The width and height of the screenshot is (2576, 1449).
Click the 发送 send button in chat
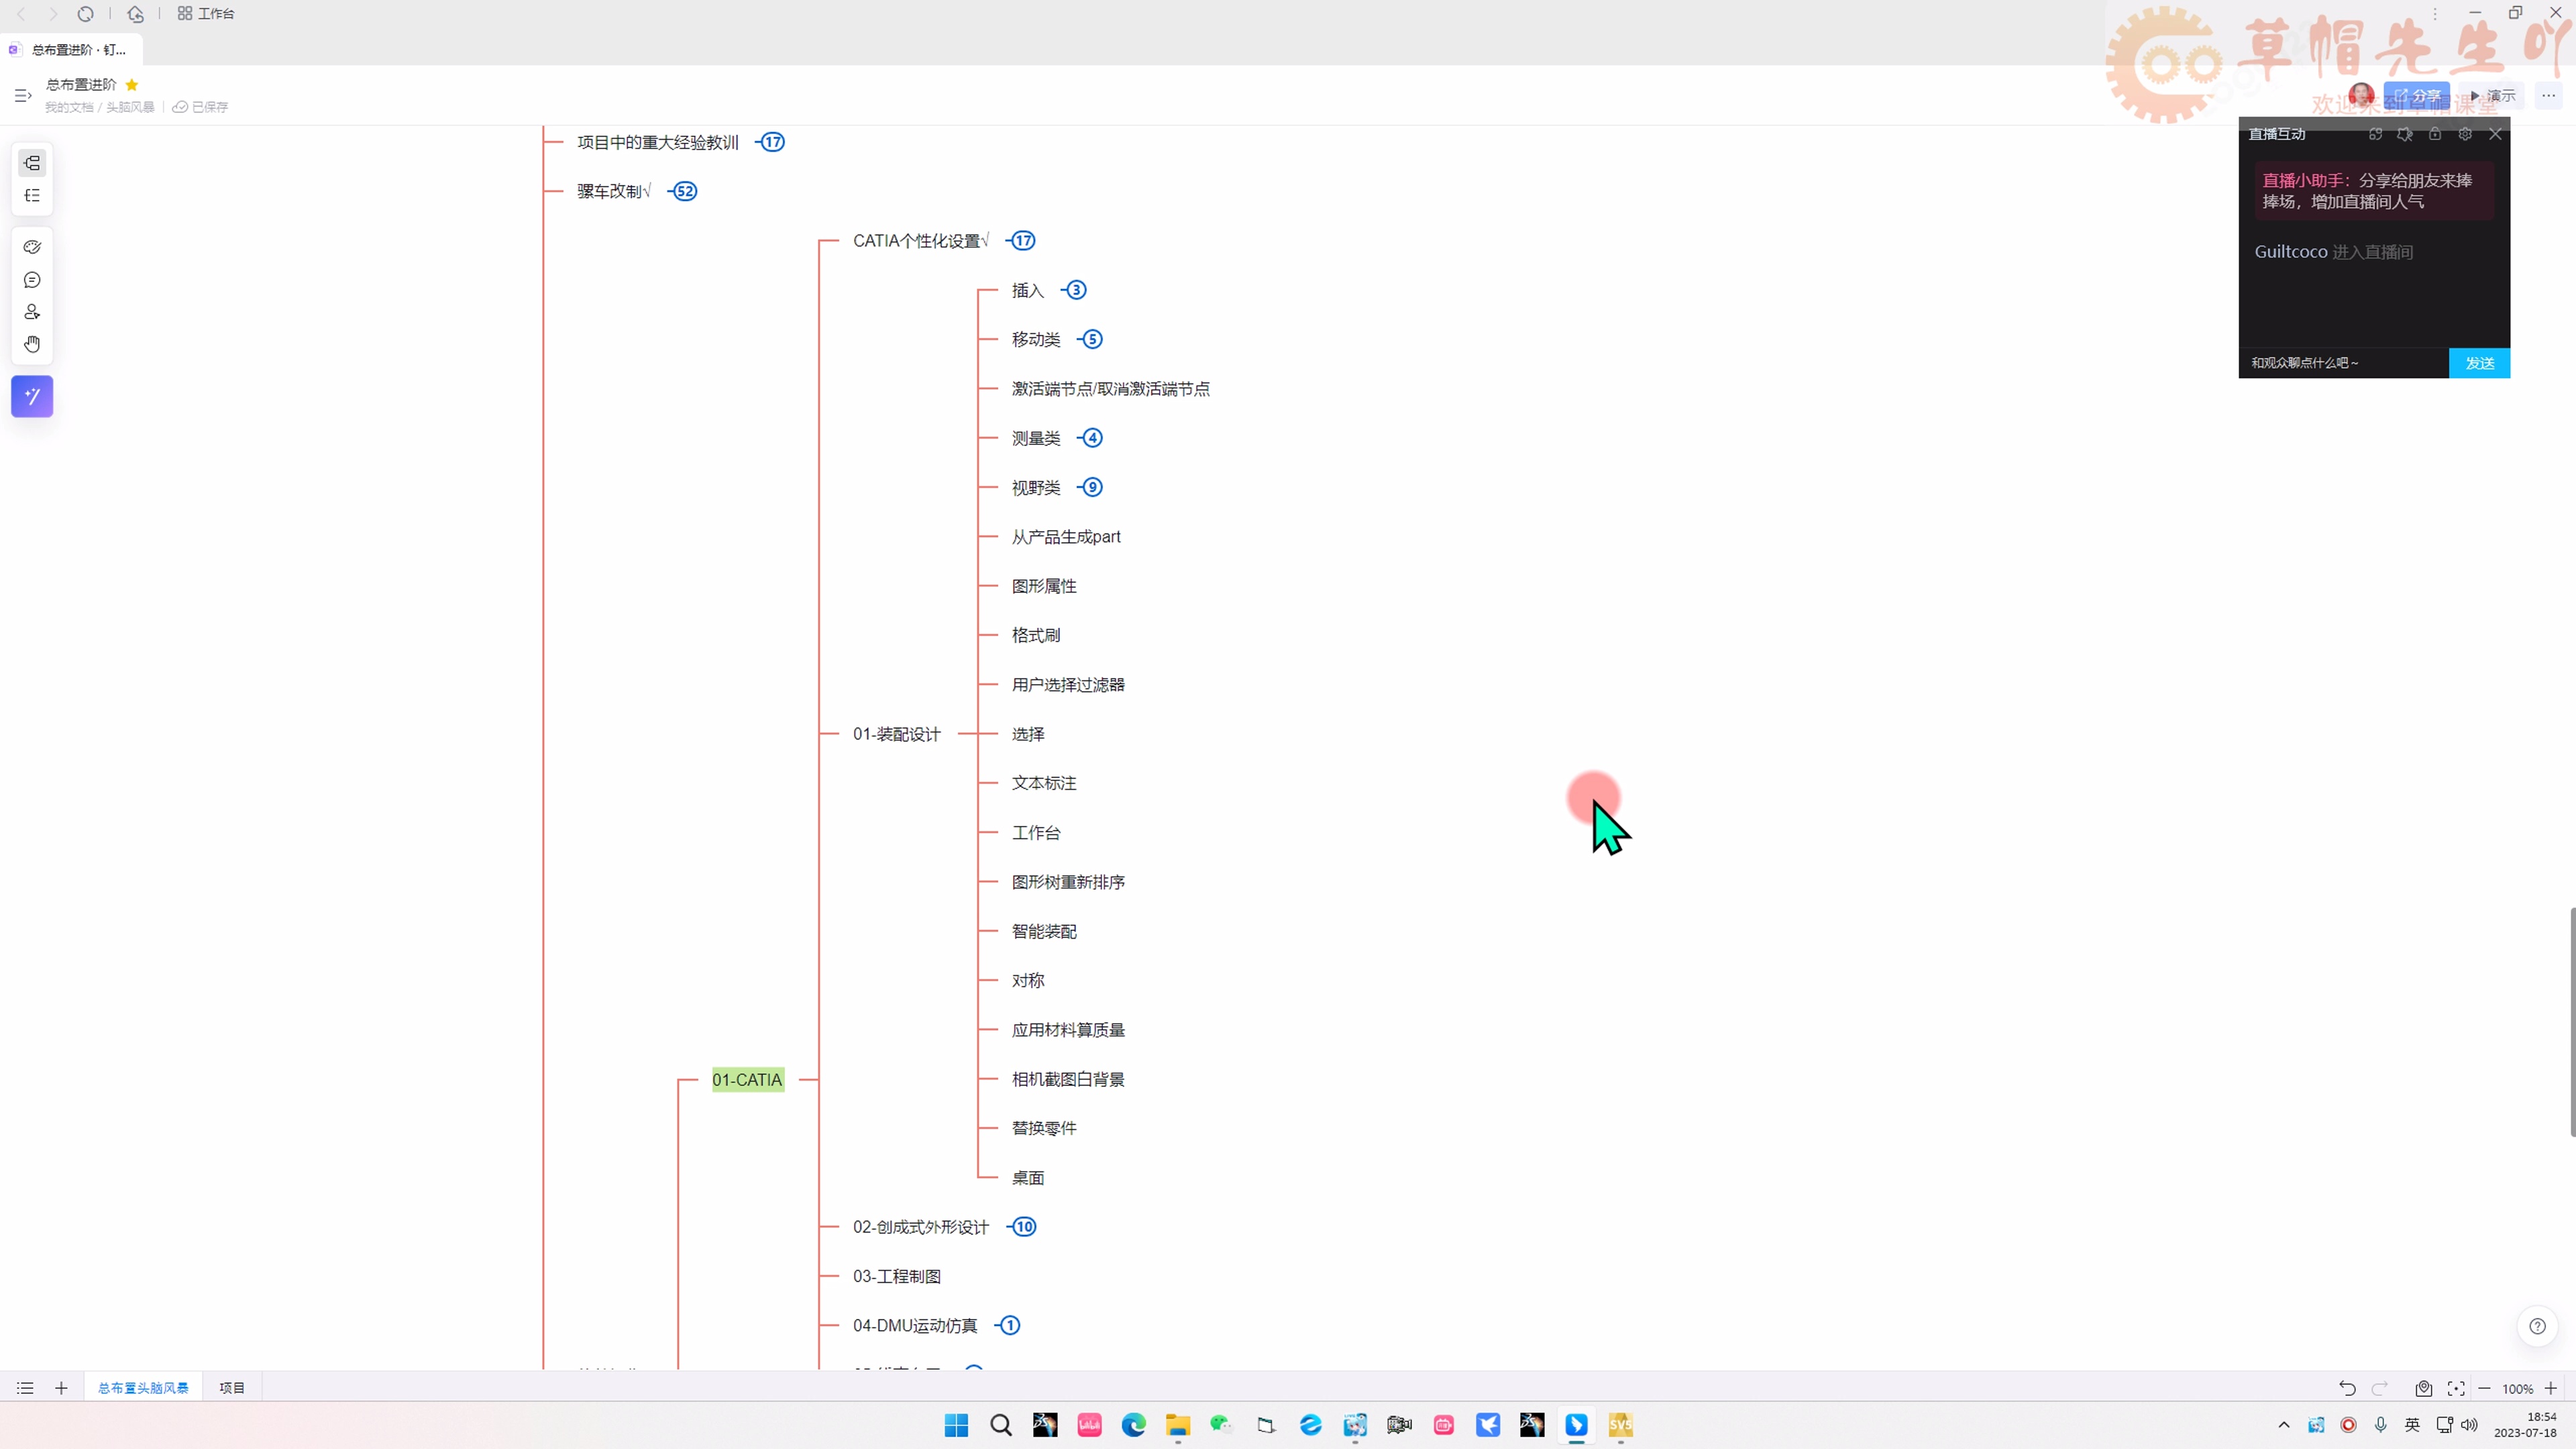(x=2479, y=363)
